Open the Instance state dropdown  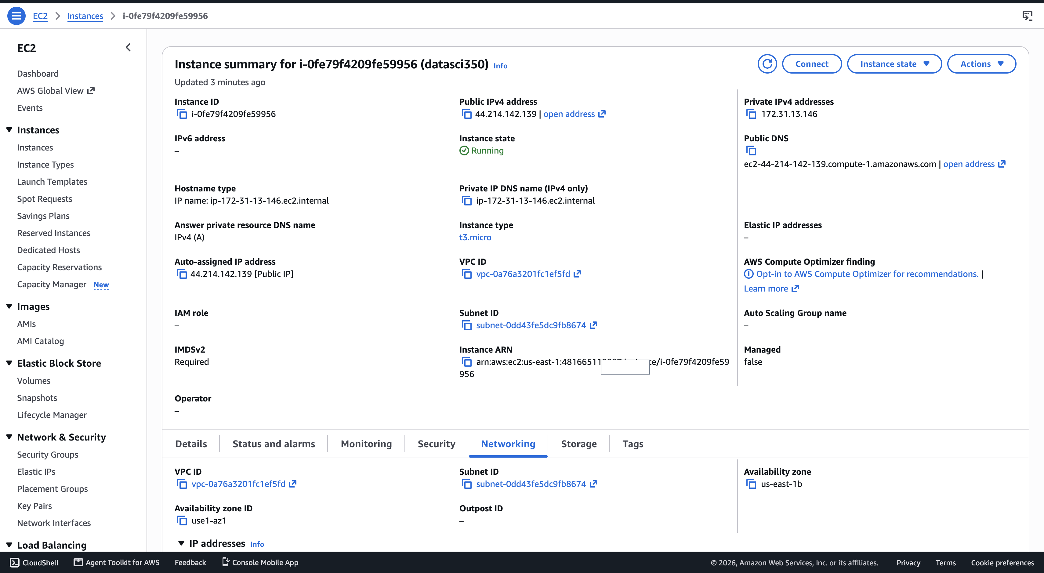click(894, 64)
